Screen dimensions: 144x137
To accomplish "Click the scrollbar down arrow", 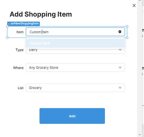I will click(140, 135).
